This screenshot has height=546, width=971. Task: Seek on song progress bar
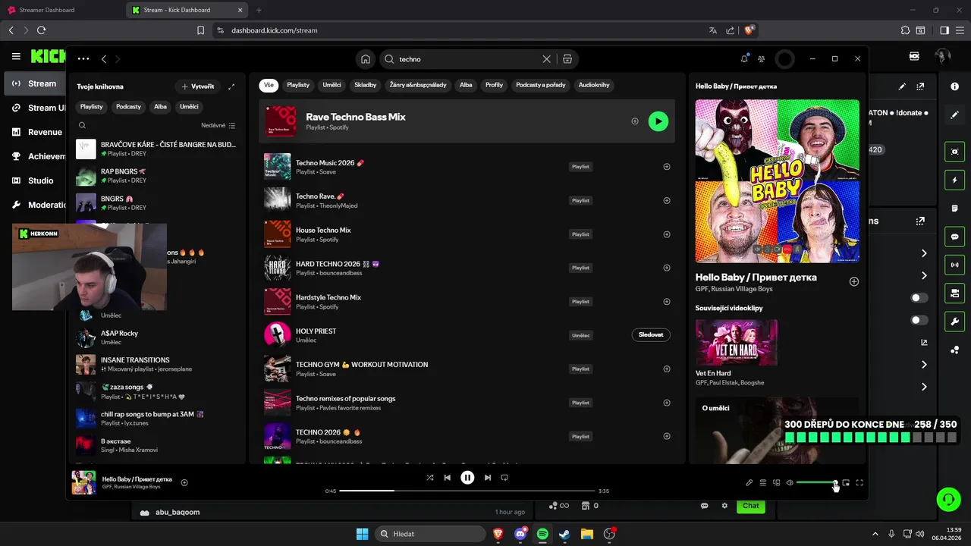[x=467, y=491]
